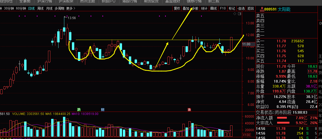This screenshot has width=322, height=139.
Task: Click the green 跌 event marker
Action: 79,109
